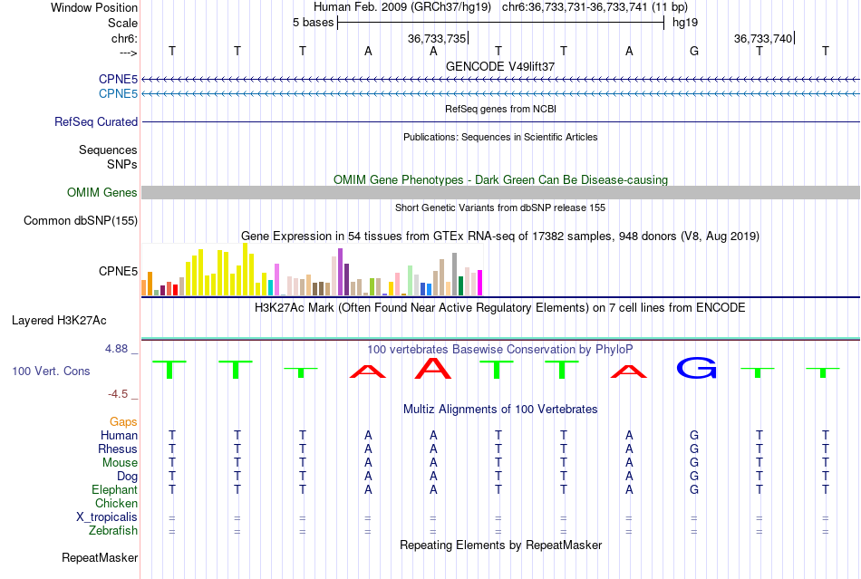Click the CPNE5 label beside GTEx chart
861x579 pixels.
pos(118,271)
